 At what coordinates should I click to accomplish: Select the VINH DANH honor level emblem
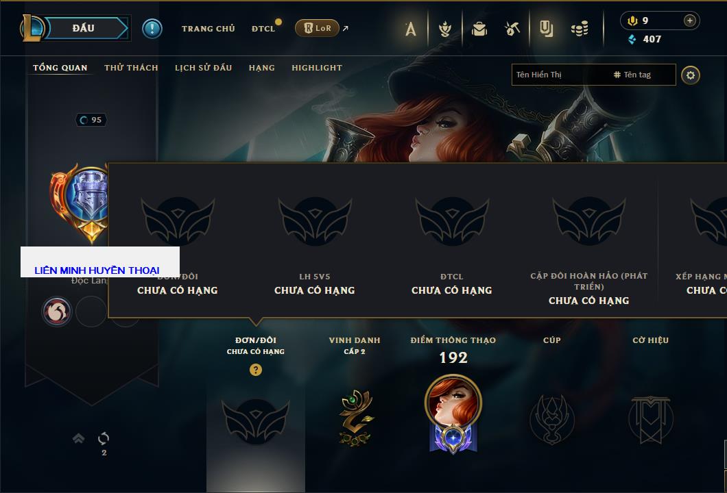(355, 418)
